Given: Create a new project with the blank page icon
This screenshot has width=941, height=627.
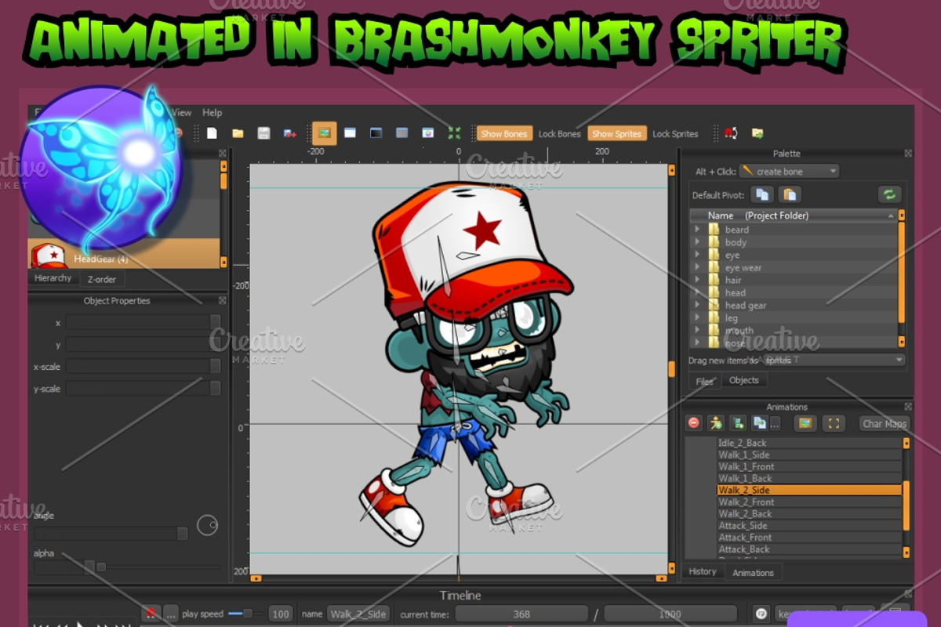Looking at the screenshot, I should click(x=212, y=133).
